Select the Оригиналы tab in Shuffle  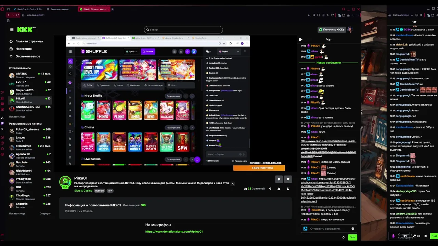103,85
